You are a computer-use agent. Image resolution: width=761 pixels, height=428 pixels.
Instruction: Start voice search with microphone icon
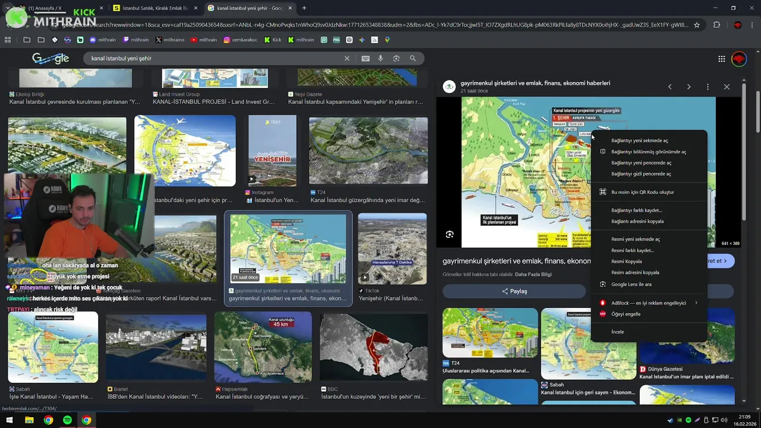tap(380, 58)
